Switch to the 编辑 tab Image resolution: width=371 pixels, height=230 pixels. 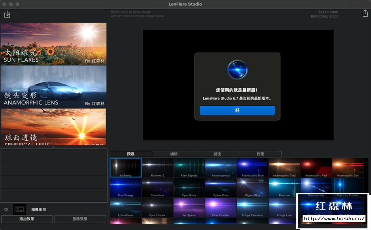[174, 154]
